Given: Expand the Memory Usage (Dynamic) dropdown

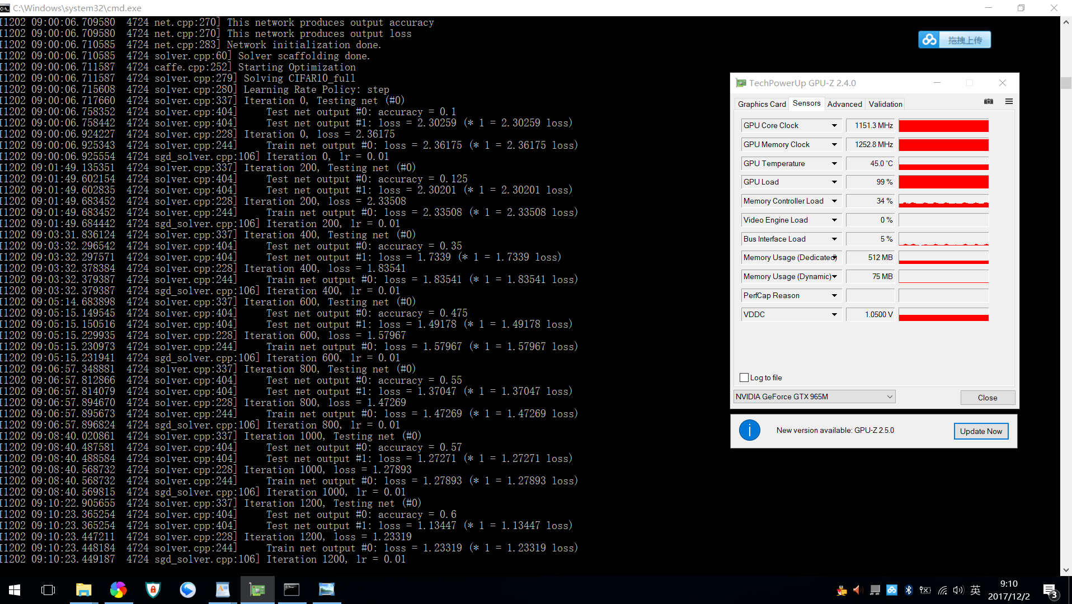Looking at the screenshot, I should pos(834,277).
